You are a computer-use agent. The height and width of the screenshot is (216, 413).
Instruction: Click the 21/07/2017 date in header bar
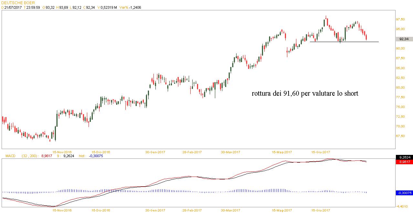click(13, 7)
